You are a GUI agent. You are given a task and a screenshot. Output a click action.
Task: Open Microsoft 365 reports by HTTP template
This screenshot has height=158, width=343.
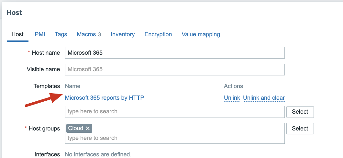[x=105, y=98]
